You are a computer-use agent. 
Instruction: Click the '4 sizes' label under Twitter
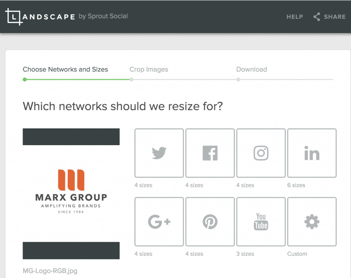pyautogui.click(x=143, y=185)
